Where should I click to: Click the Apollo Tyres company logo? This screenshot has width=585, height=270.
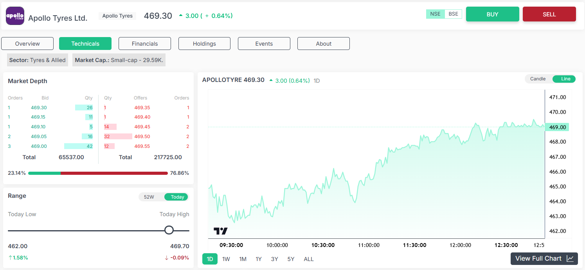pyautogui.click(x=15, y=16)
